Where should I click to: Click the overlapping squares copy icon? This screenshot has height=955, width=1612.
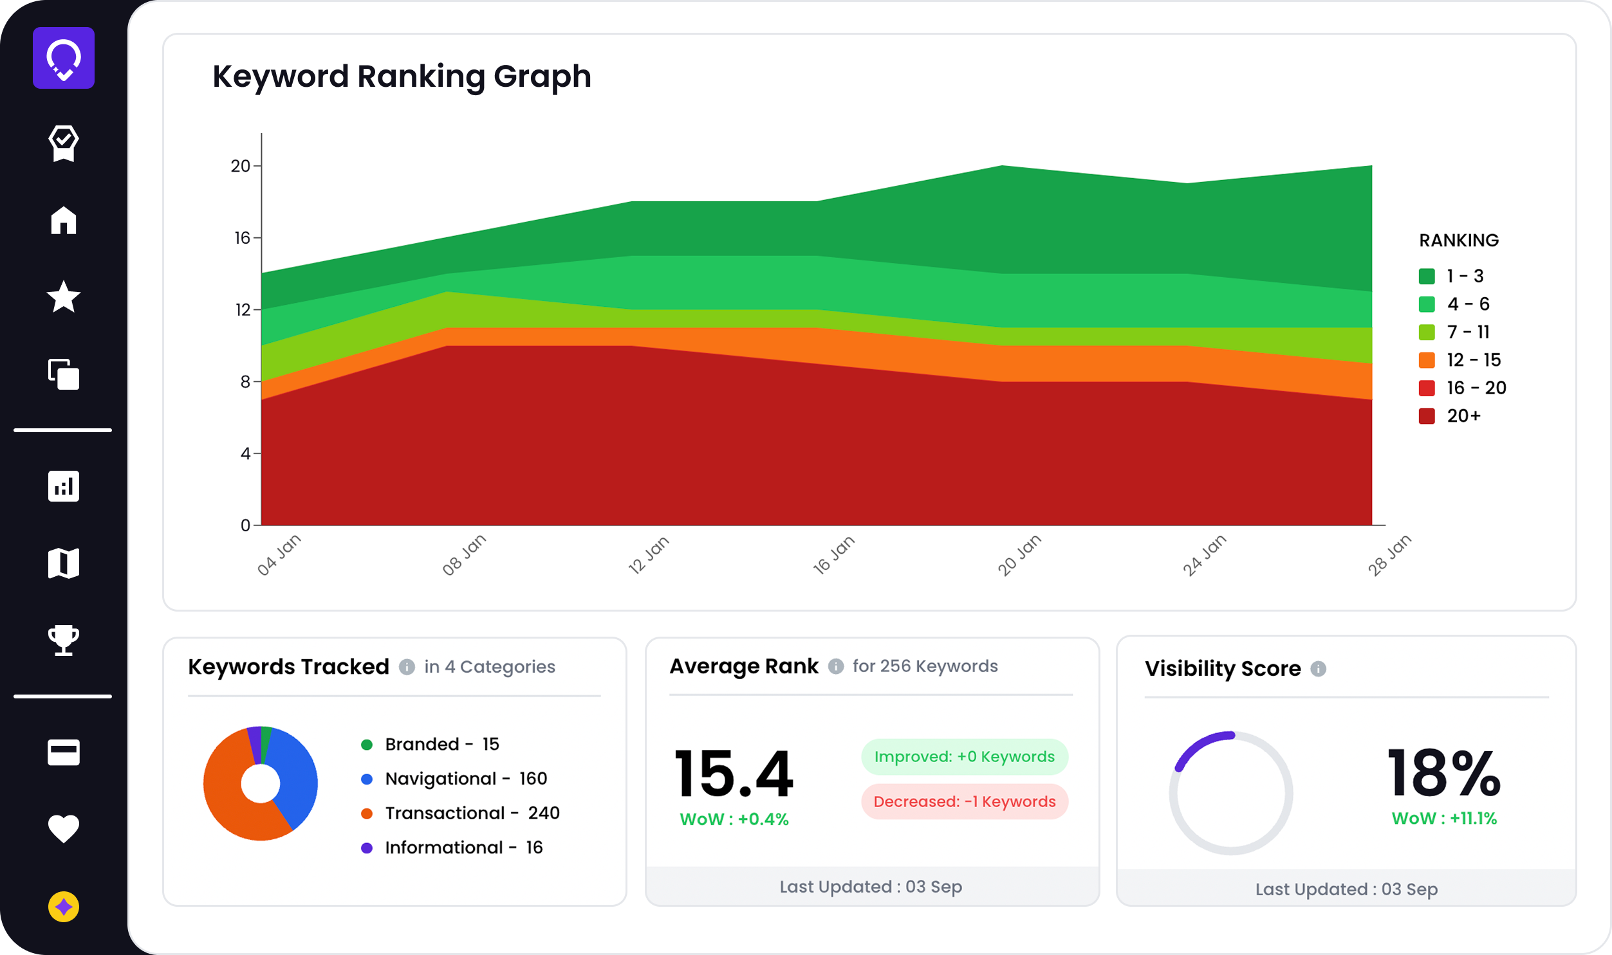tap(63, 374)
